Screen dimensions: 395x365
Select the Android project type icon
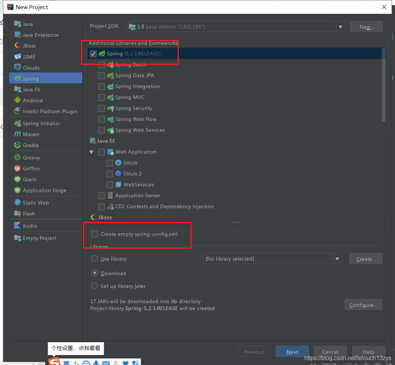coord(17,100)
